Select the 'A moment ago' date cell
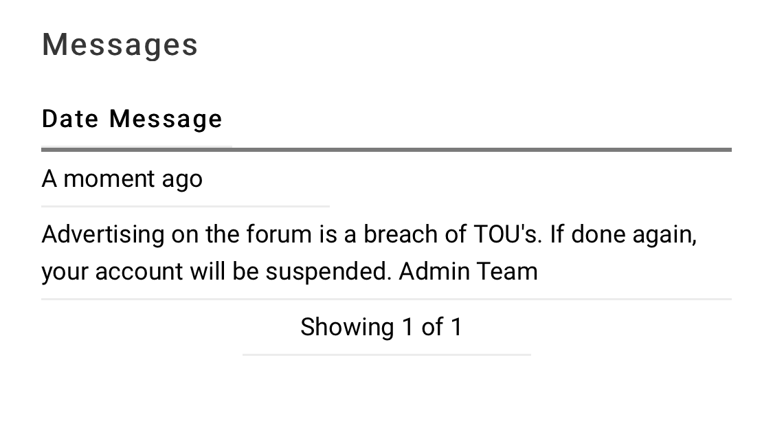 click(122, 179)
